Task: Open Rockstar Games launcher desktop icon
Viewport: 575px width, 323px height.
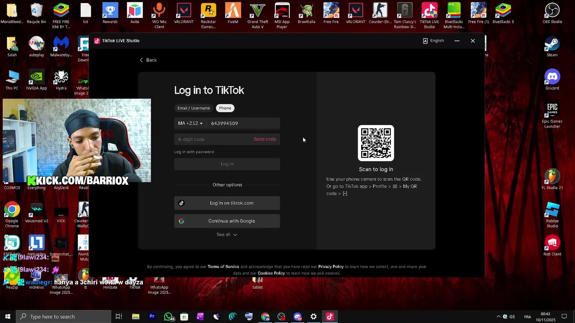Action: point(208,16)
